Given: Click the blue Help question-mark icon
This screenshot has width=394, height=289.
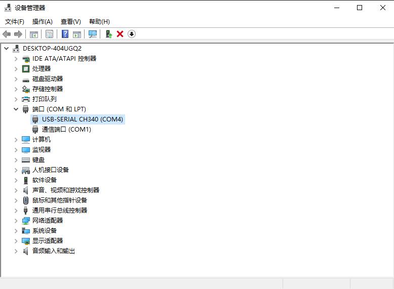Looking at the screenshot, I should pos(65,34).
